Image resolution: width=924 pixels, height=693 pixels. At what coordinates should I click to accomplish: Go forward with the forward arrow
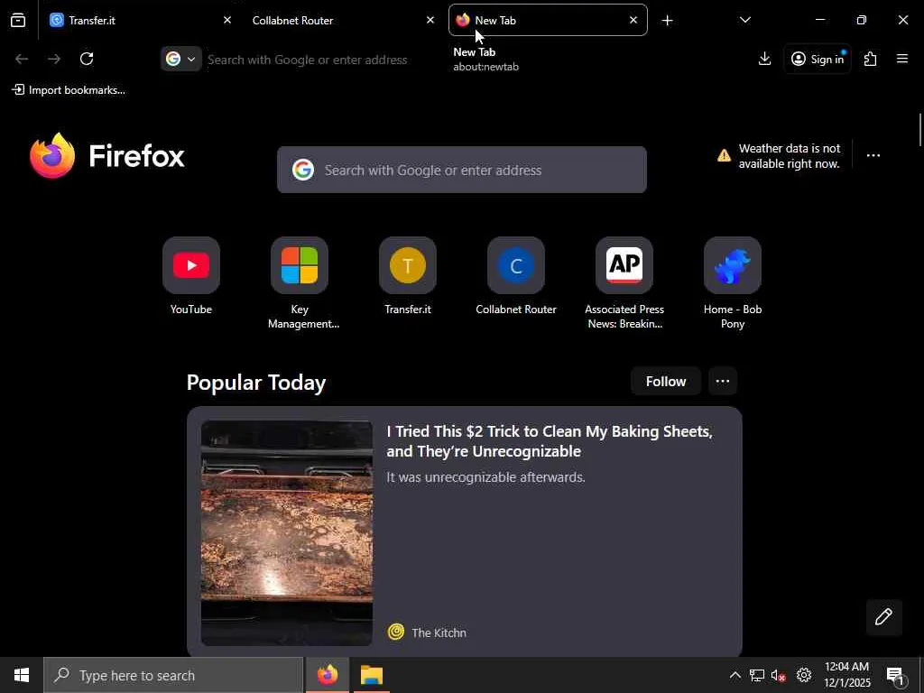[x=53, y=59]
